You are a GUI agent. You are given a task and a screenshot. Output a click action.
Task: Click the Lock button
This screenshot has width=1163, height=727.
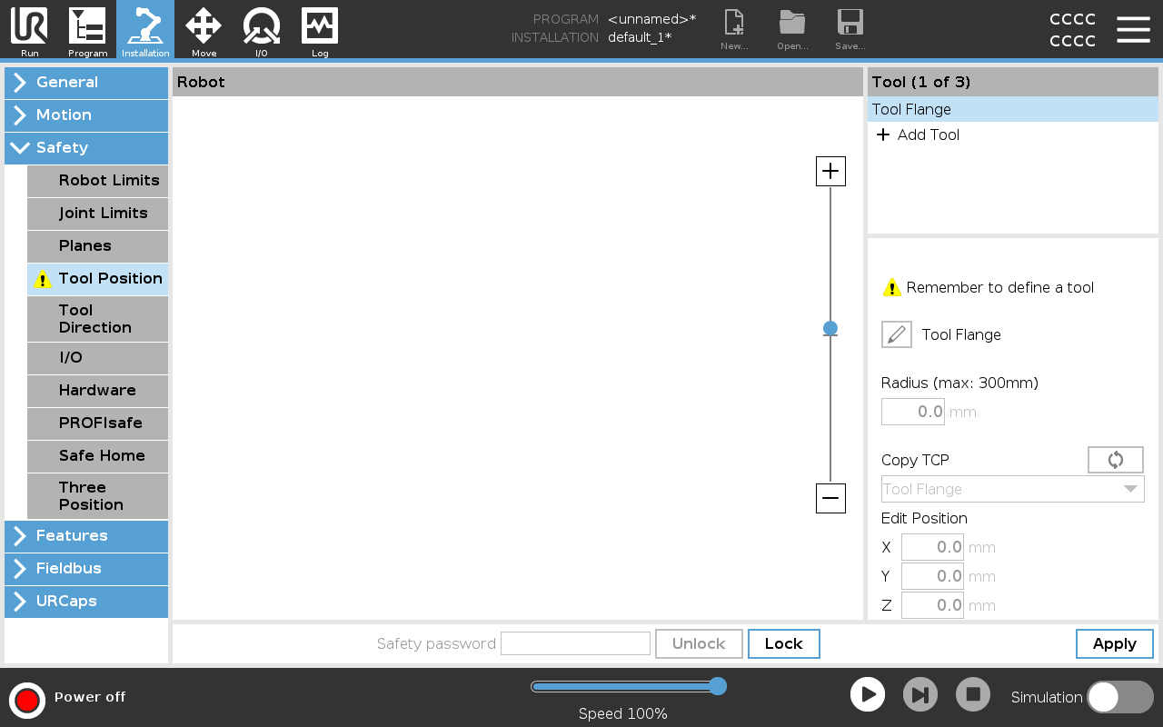point(783,643)
